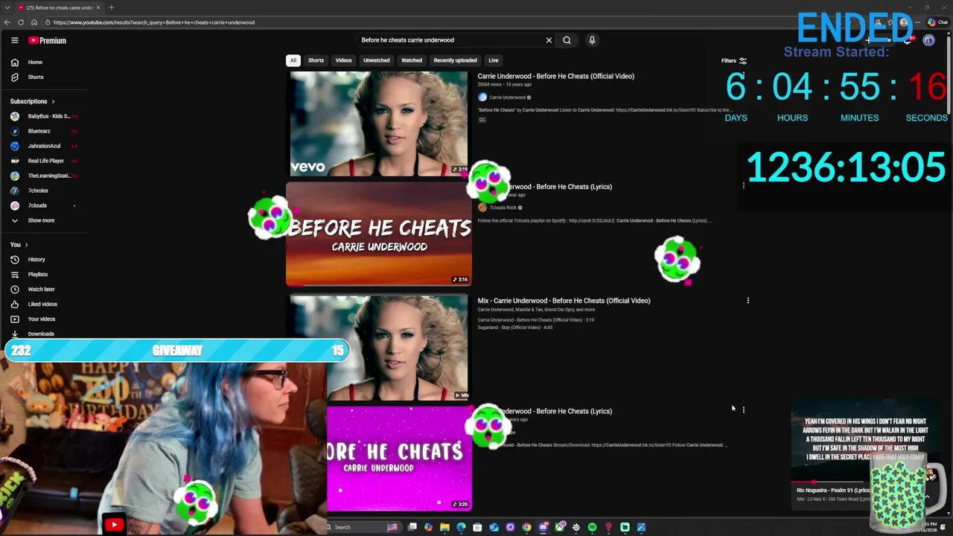Screen dimensions: 953x536
Task: Open Before He Cheats Official Video title
Action: click(555, 76)
